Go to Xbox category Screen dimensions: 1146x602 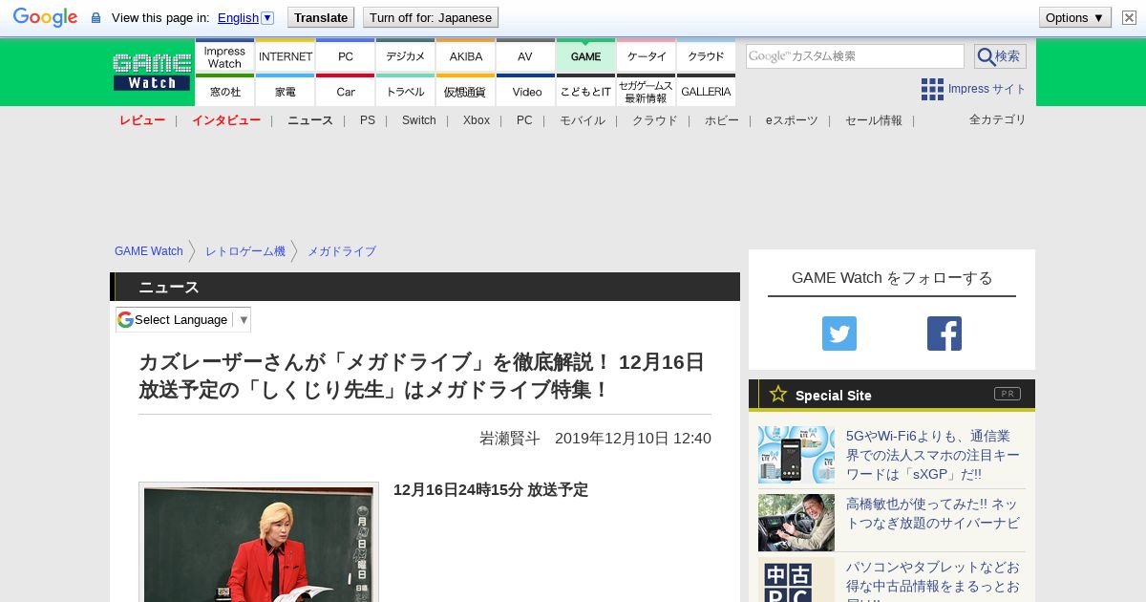[477, 120]
